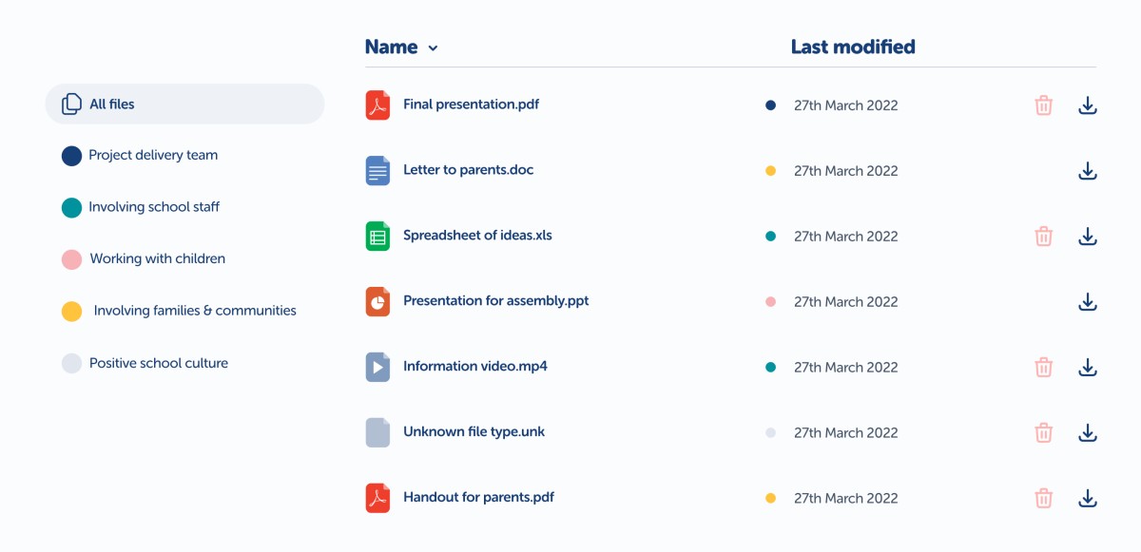Click the Word document icon for Letter to parents.doc
The height and width of the screenshot is (552, 1141).
point(377,170)
